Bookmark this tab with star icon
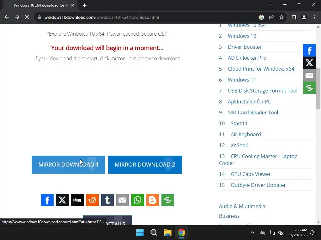This screenshot has width=321, height=240. pos(282,17)
